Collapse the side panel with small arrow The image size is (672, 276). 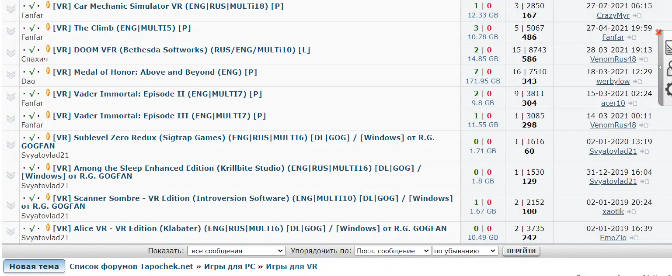point(661,68)
